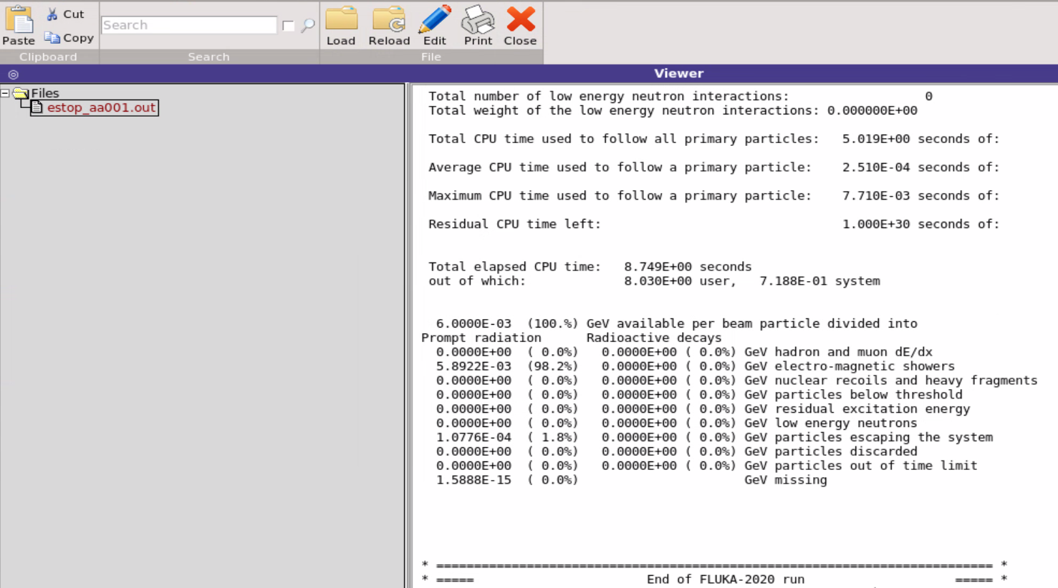Click the Cut scissors icon
Image resolution: width=1058 pixels, height=588 pixels.
52,14
